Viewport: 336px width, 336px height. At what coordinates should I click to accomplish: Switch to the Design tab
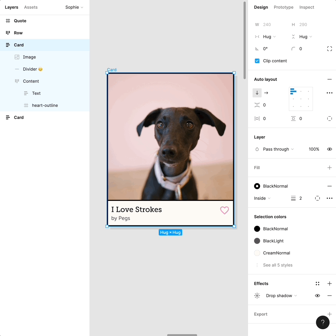click(261, 7)
